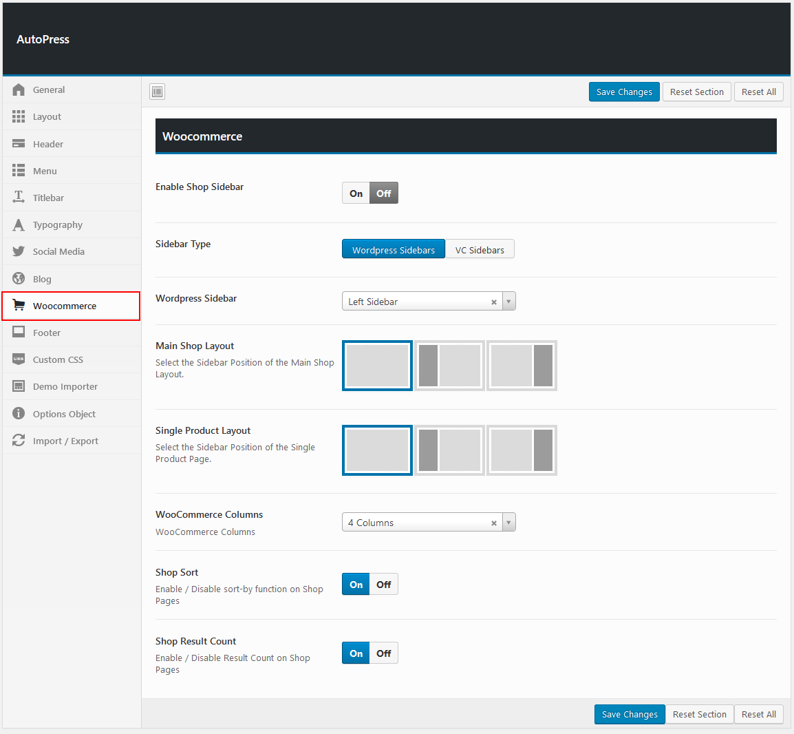Image resolution: width=794 pixels, height=734 pixels.
Task: Open the Blog settings section
Action: pos(72,278)
